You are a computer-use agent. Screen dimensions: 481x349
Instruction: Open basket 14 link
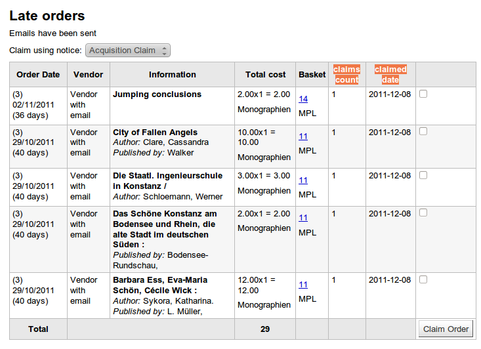coord(303,99)
